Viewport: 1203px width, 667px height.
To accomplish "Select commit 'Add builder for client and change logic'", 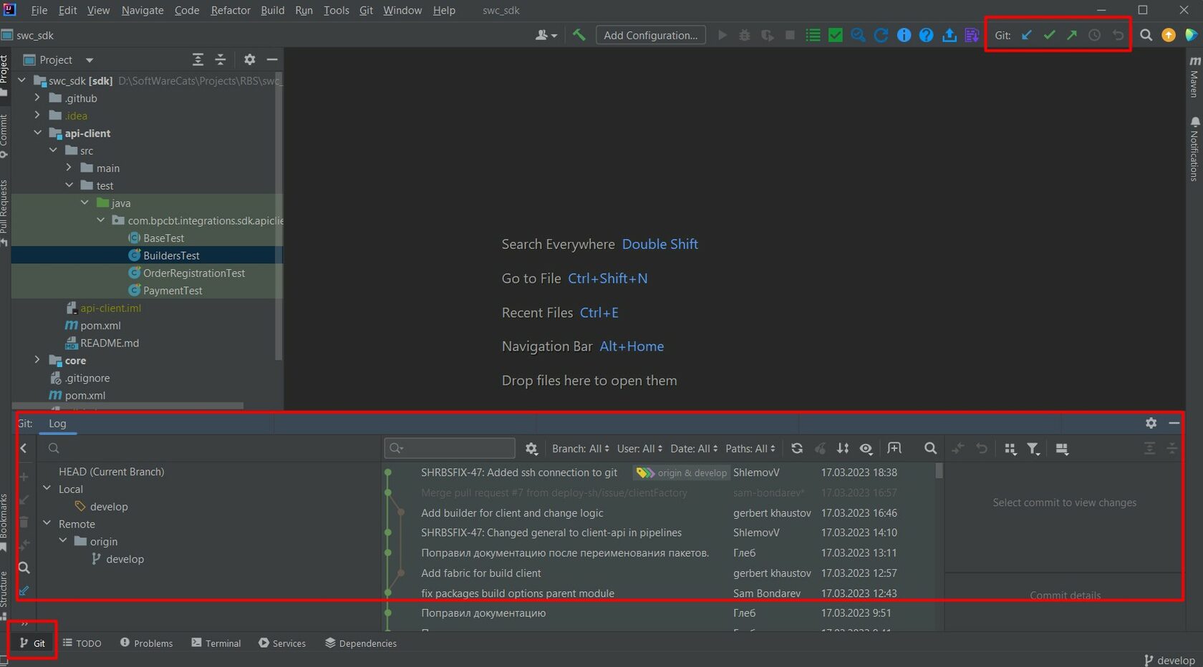I will 512,512.
